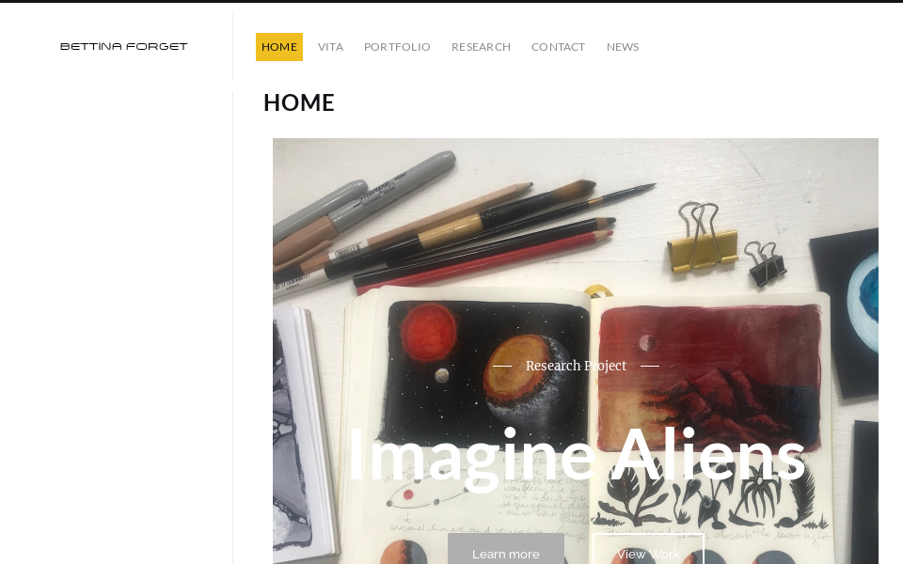Click the View Work button
Screen dimensions: 903x564
[648, 550]
